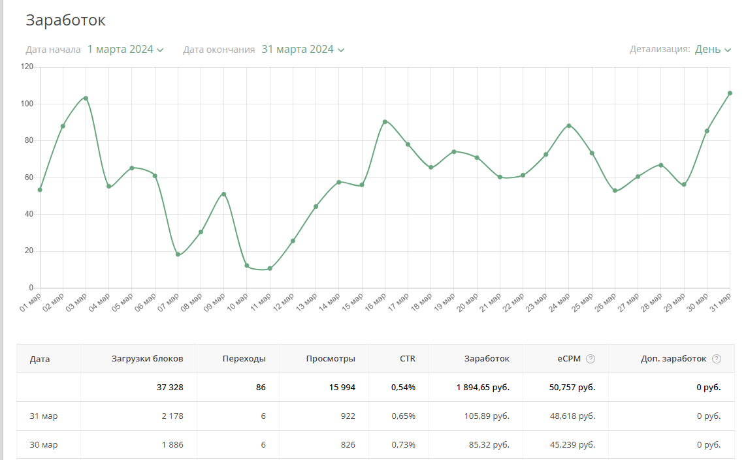746x460 pixels.
Task: Click the eCPM help question-mark icon
Action: tap(591, 359)
